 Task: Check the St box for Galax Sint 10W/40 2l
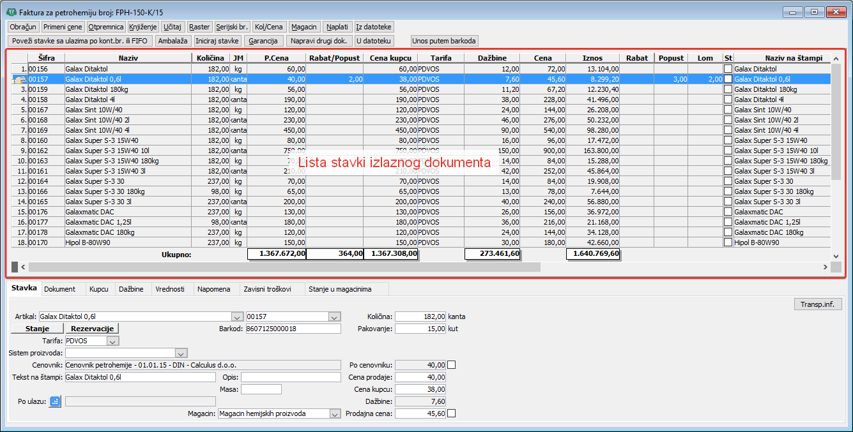tap(728, 120)
